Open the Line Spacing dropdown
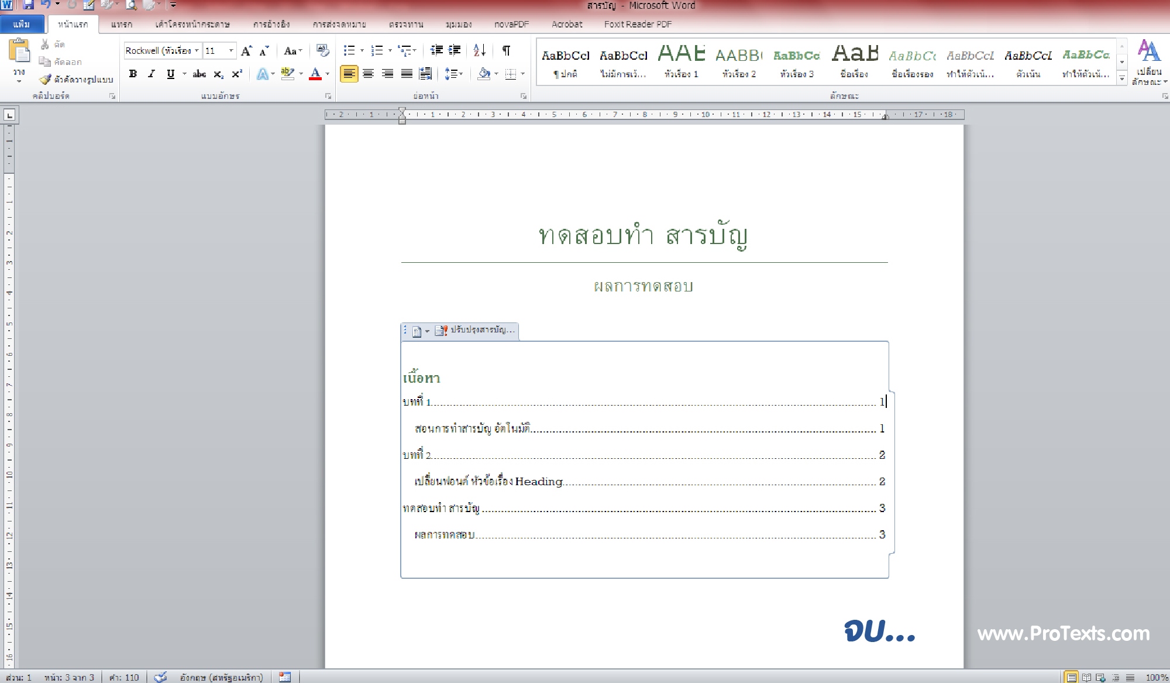 pos(453,74)
